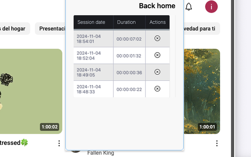The height and width of the screenshot is (157, 251).
Task: Select the 'del hogar' filter chip
Action: pos(15,29)
